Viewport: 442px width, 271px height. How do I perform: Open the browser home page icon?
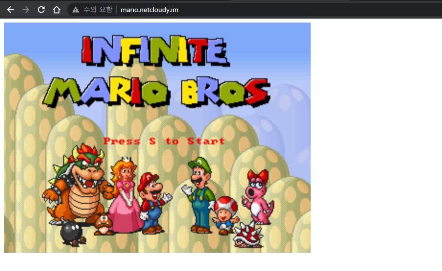[57, 10]
